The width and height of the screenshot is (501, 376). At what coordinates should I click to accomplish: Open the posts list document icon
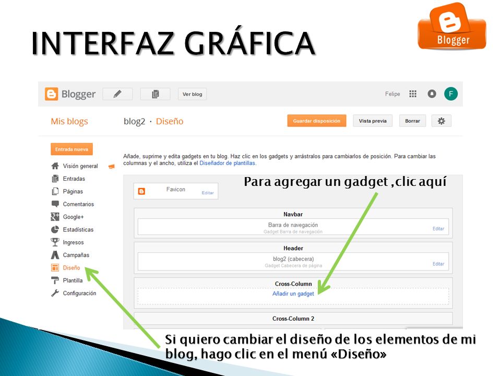point(156,94)
